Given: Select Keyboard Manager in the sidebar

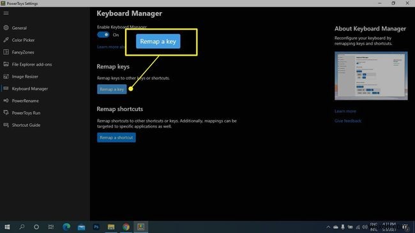Looking at the screenshot, I should click(x=29, y=89).
